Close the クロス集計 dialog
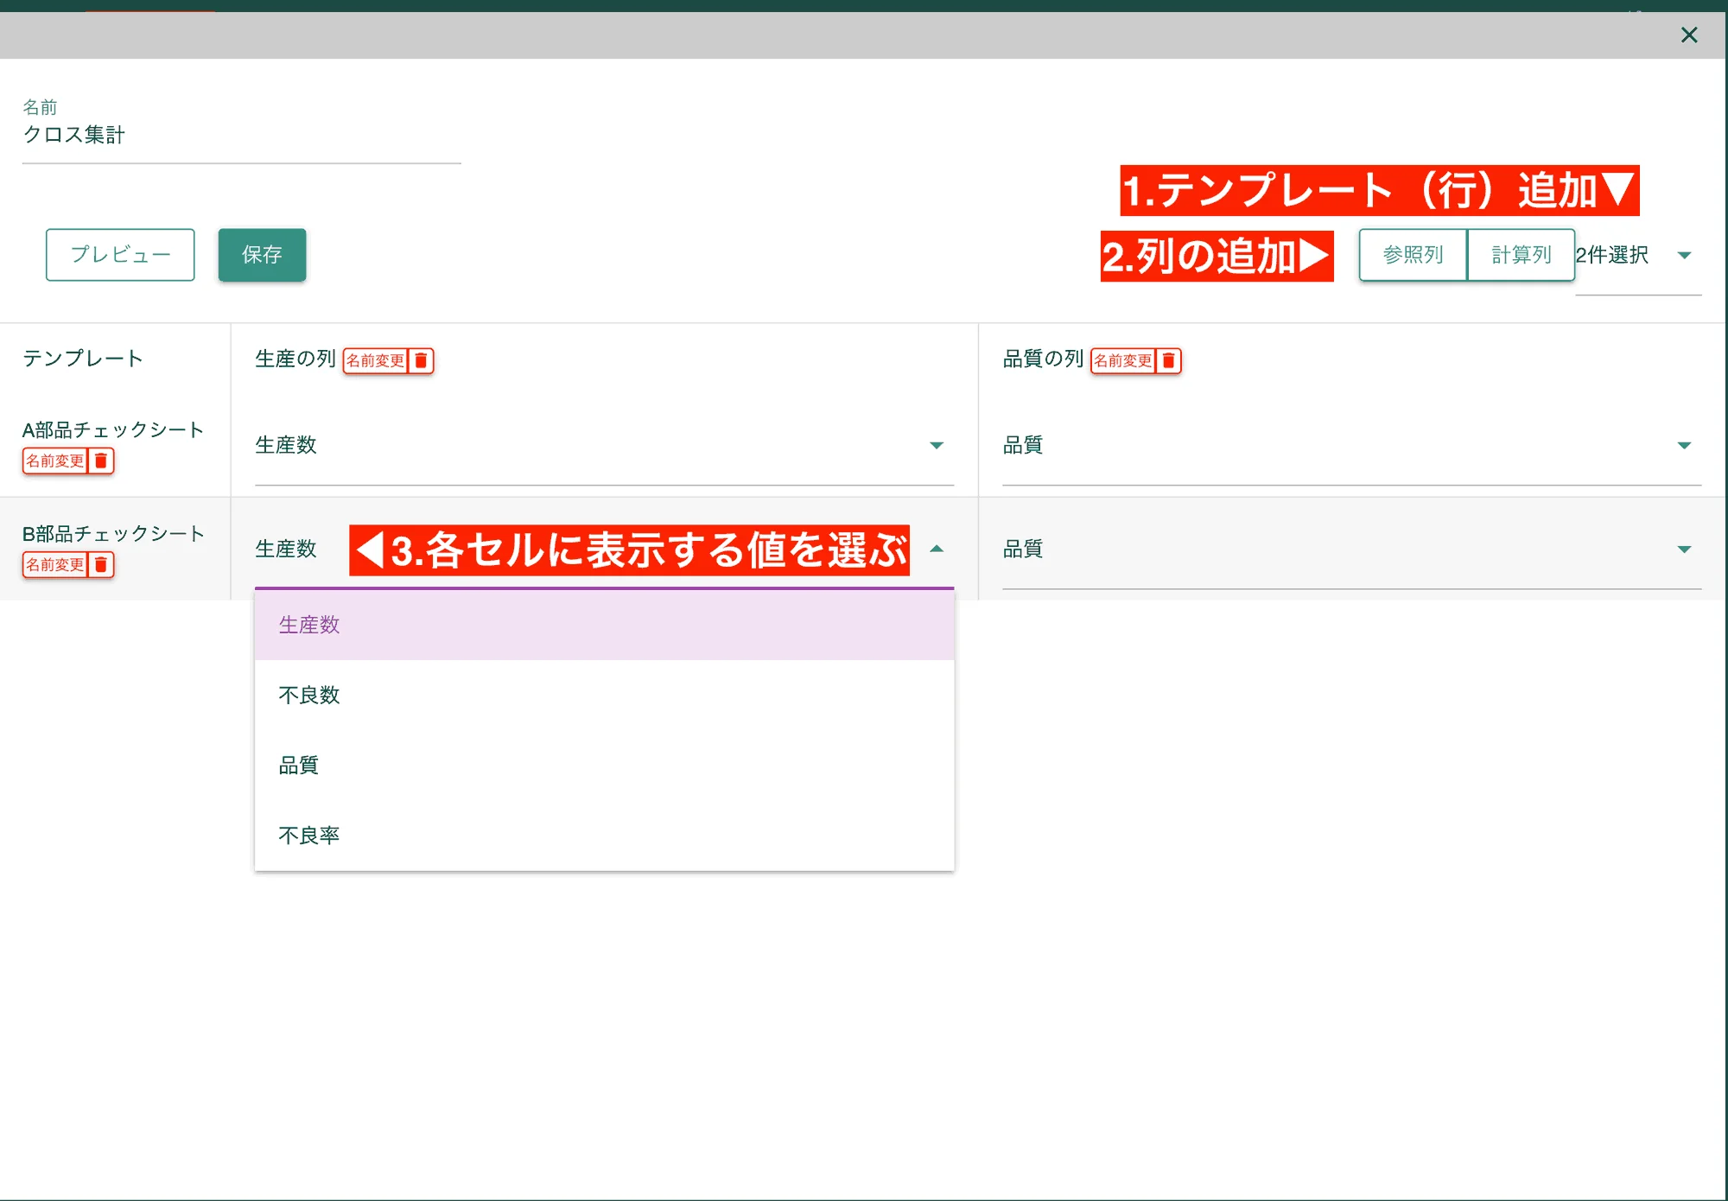The image size is (1728, 1201). pos(1687,35)
